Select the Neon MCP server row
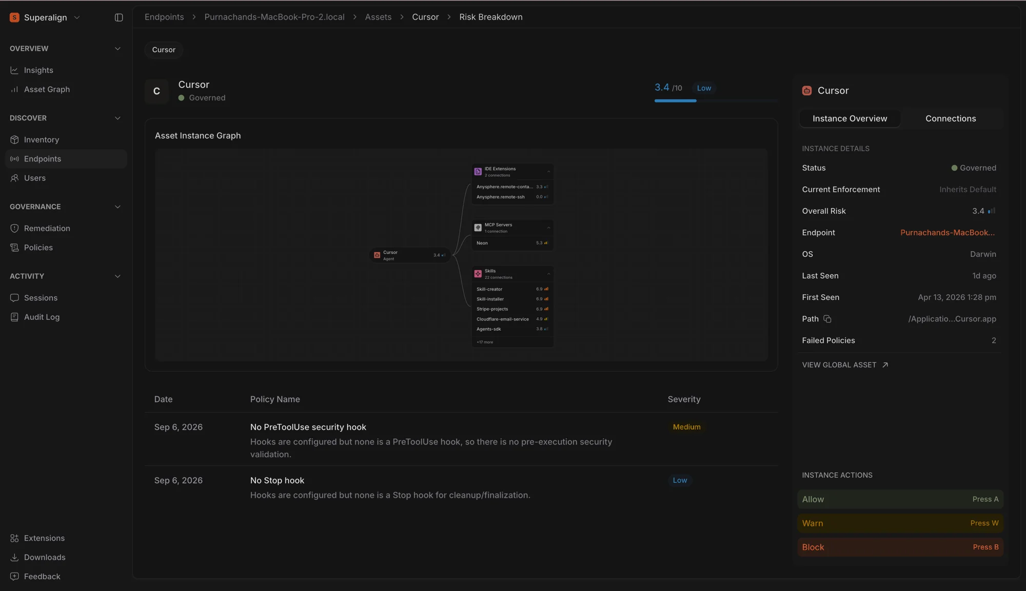 [512, 243]
